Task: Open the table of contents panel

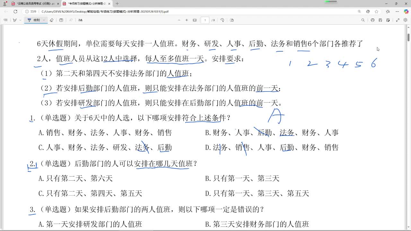Action: click(x=5, y=20)
